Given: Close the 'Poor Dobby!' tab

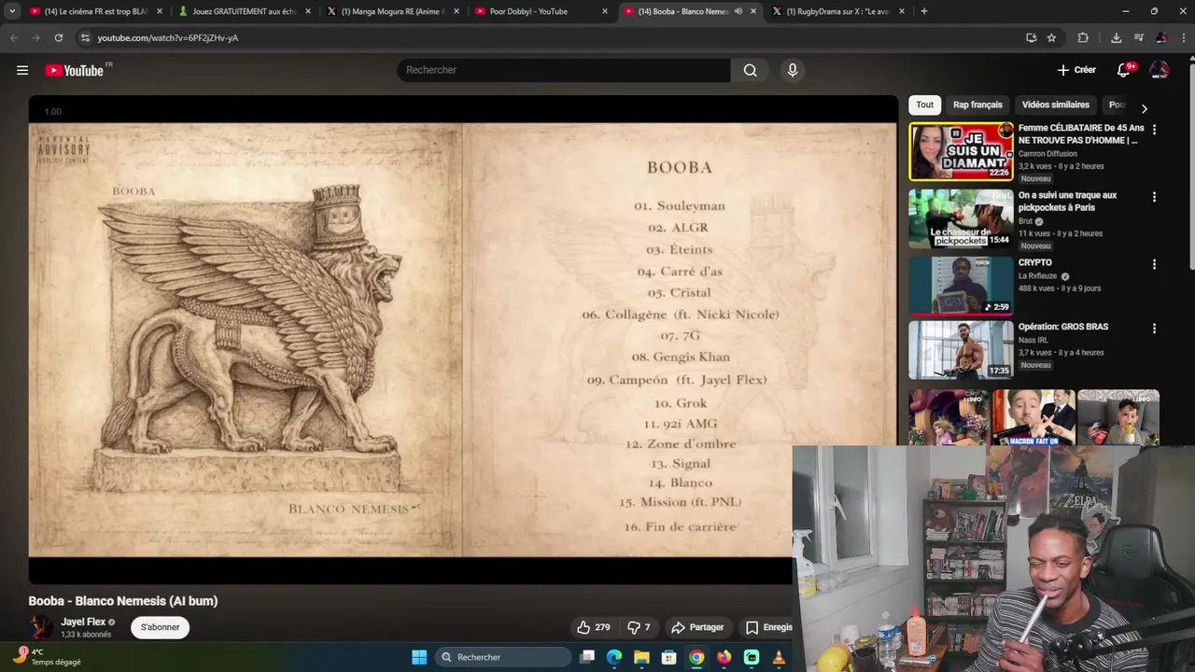Looking at the screenshot, I should (x=605, y=11).
